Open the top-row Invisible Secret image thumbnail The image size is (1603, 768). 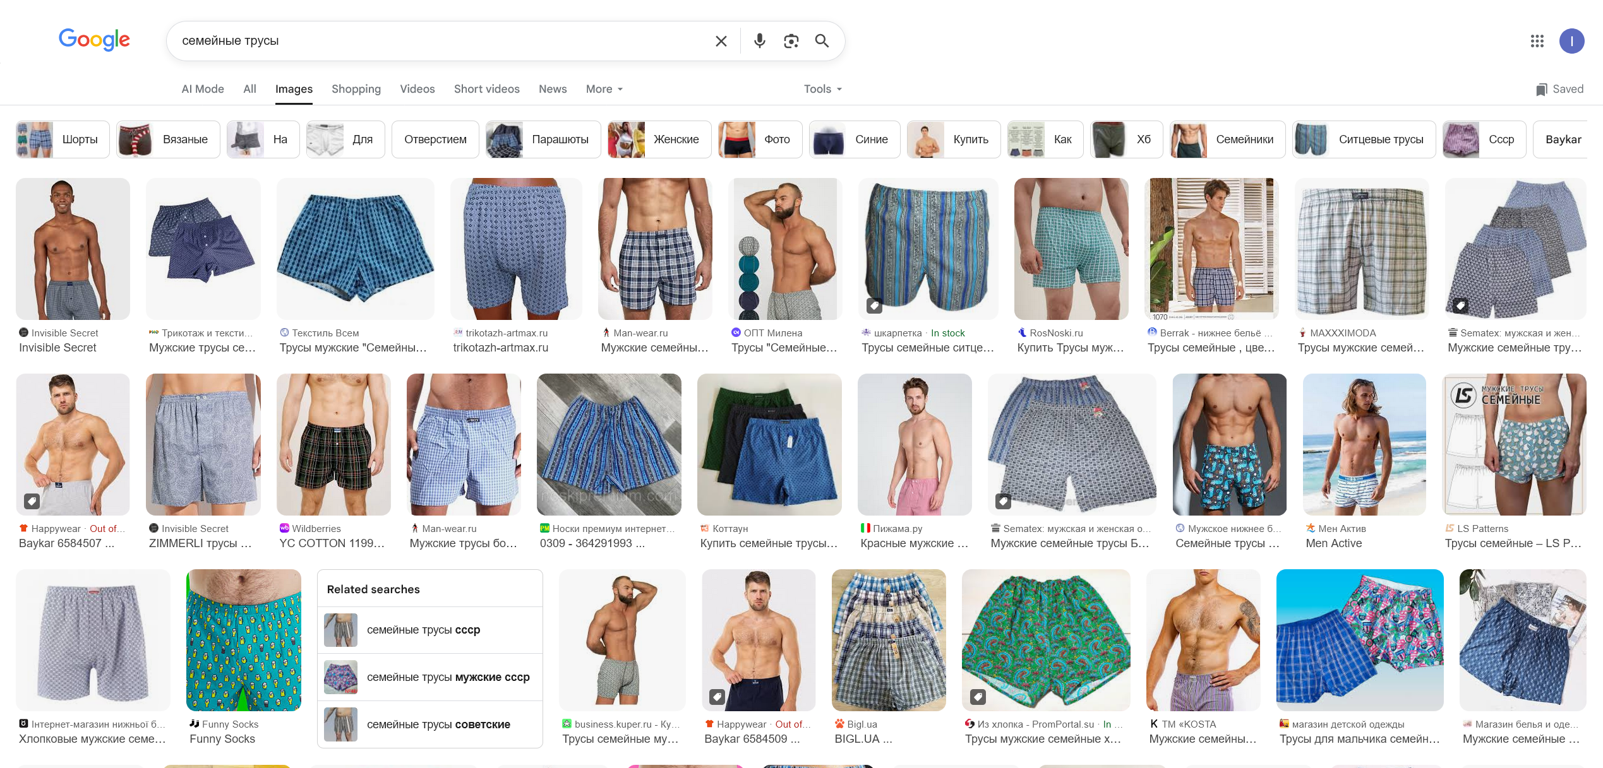[73, 249]
